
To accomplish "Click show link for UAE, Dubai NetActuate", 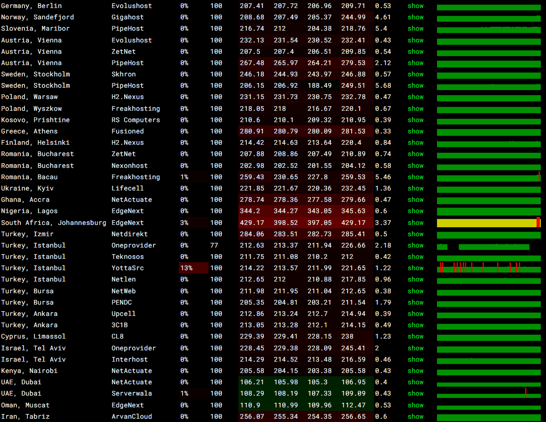I will click(x=415, y=382).
